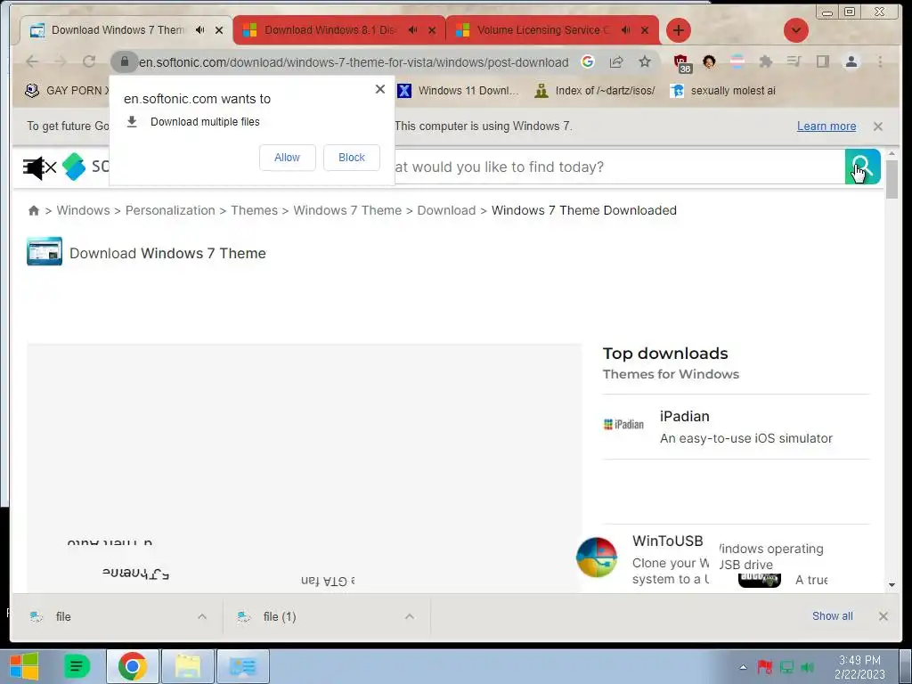The width and height of the screenshot is (912, 684).
Task: Open the Download breadcrumb link
Action: coord(446,210)
